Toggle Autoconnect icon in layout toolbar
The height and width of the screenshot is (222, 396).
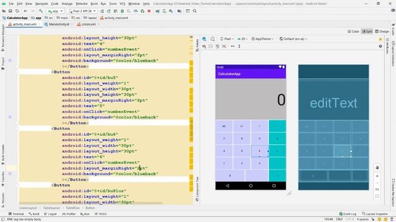210,46
